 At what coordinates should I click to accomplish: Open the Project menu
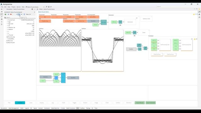(x=14, y=7)
